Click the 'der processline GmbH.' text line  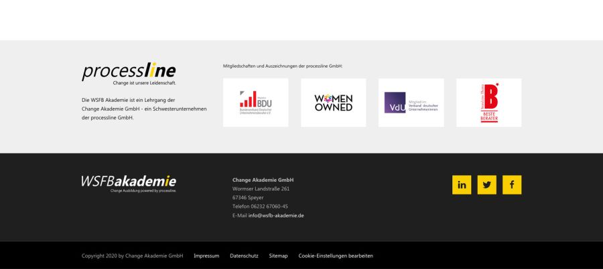(108, 118)
